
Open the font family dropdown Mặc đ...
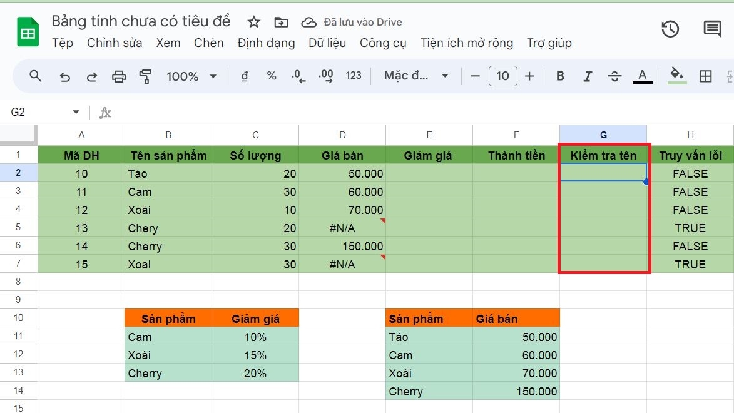pos(416,76)
